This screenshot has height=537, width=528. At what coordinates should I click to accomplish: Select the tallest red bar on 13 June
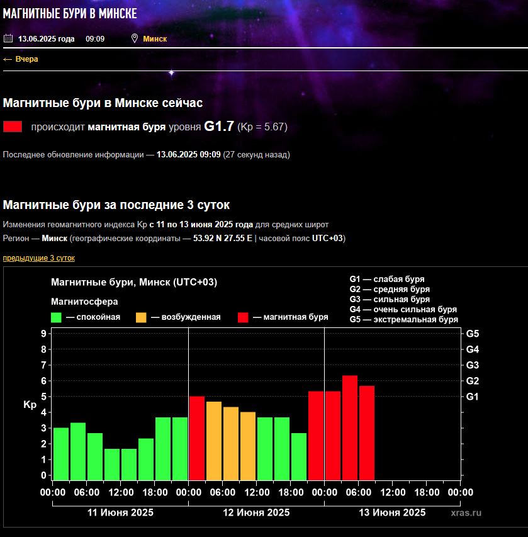[350, 427]
